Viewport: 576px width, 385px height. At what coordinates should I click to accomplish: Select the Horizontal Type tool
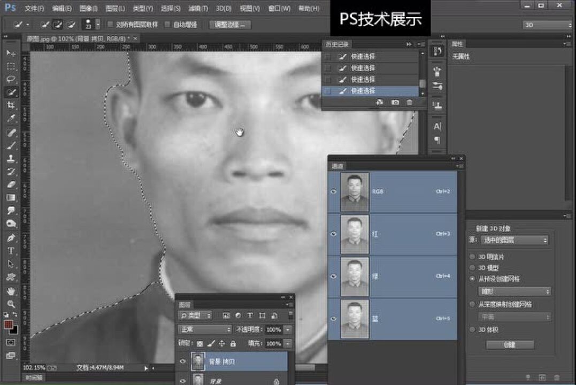(x=11, y=251)
